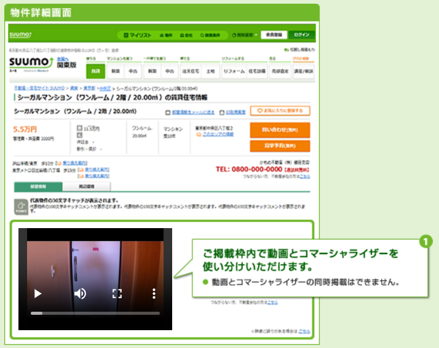Click the 会員登録 button
Viewport: 439px width, 348px height.
click(x=274, y=35)
